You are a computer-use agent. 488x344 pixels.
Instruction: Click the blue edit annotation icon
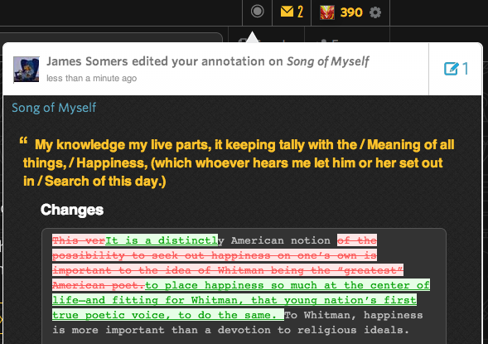(452, 69)
